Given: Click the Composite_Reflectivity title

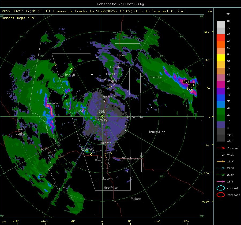Looking at the screenshot, I should [x=120, y=4].
